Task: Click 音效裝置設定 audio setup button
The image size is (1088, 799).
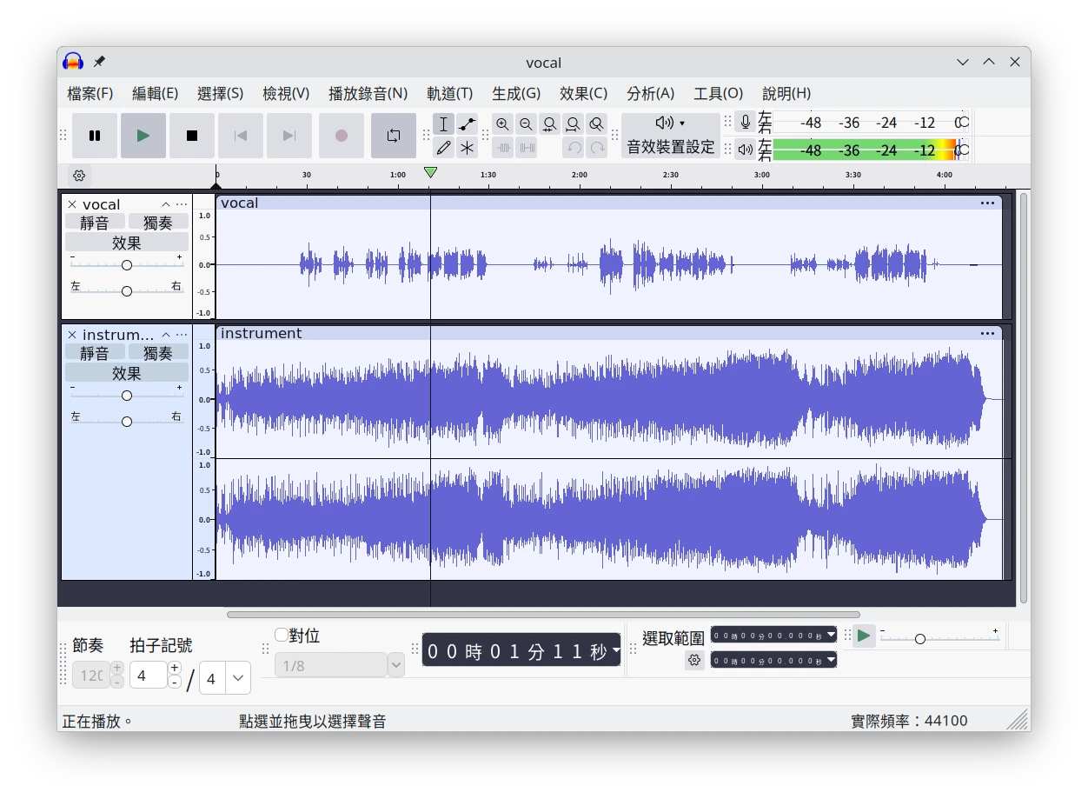Action: point(670,136)
